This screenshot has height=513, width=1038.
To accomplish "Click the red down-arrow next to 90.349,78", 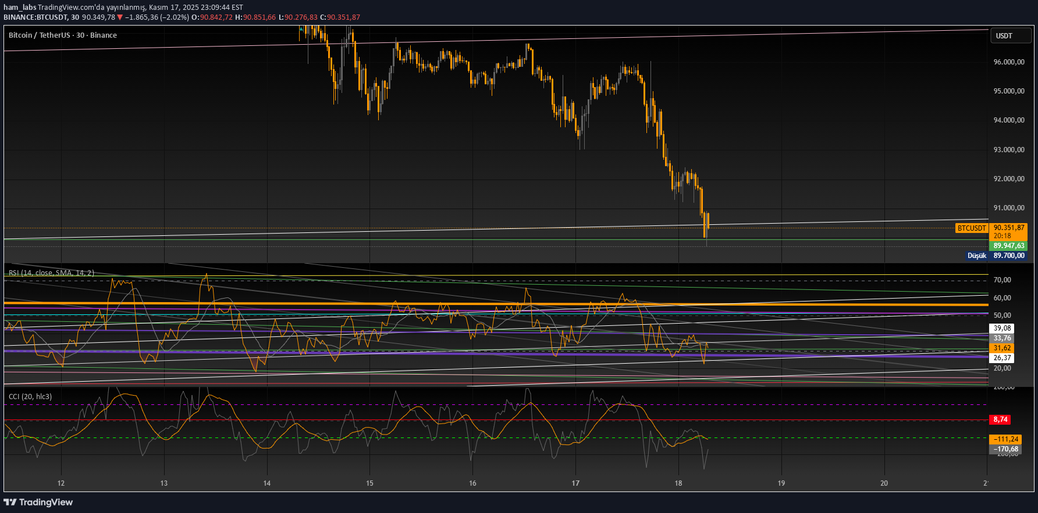I will click(120, 17).
